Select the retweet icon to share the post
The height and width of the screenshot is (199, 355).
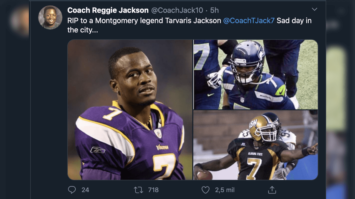138,190
